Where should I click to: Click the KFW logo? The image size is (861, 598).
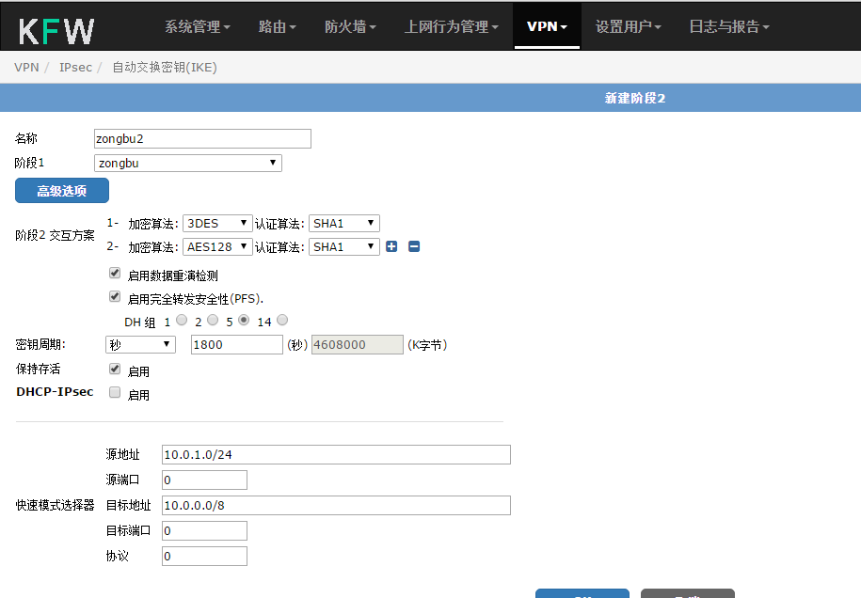click(56, 29)
